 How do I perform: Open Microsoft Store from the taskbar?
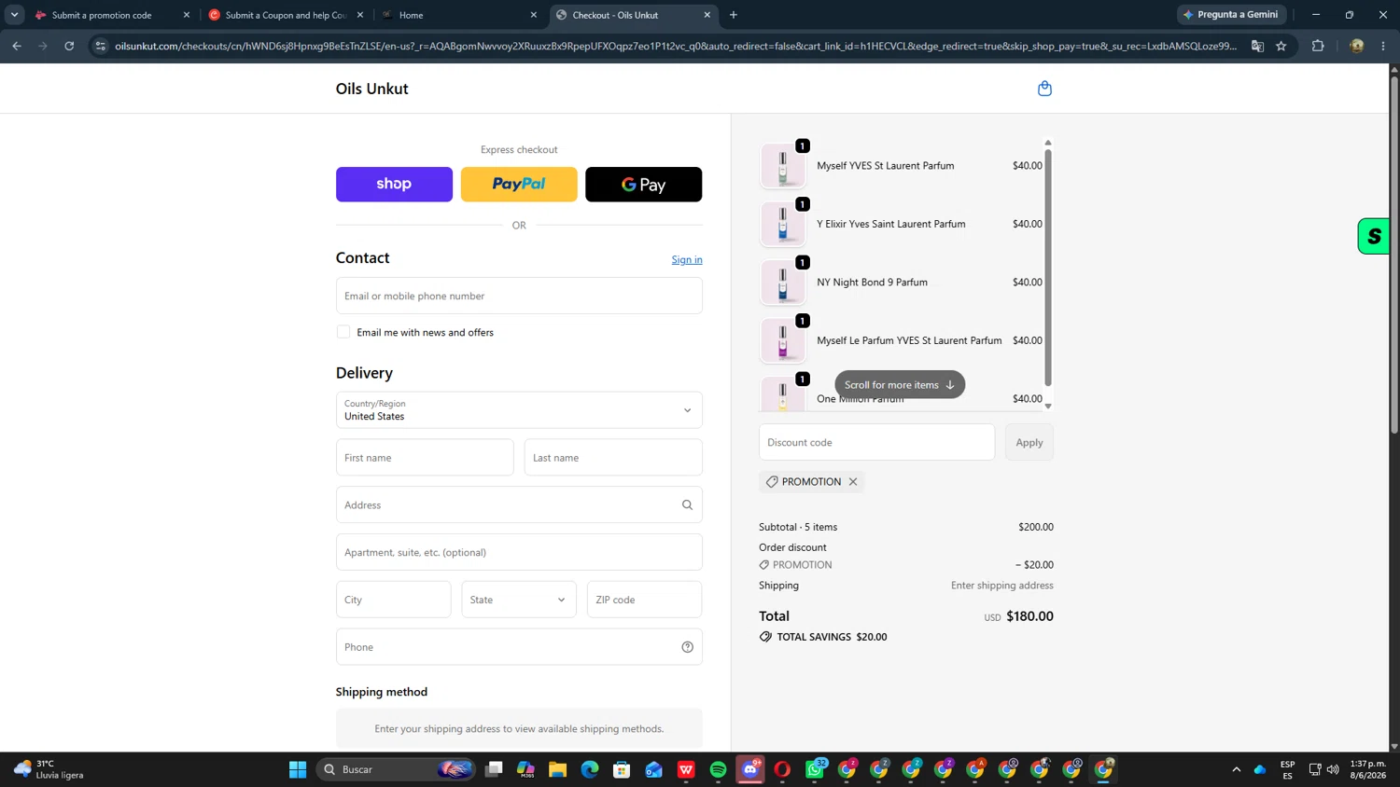(x=622, y=769)
